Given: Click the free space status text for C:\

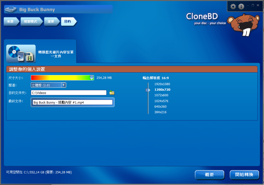Looking at the screenshot, I should point(39,172).
